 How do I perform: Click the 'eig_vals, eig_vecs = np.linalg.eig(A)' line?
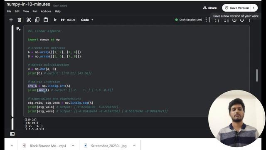(x=60, y=103)
